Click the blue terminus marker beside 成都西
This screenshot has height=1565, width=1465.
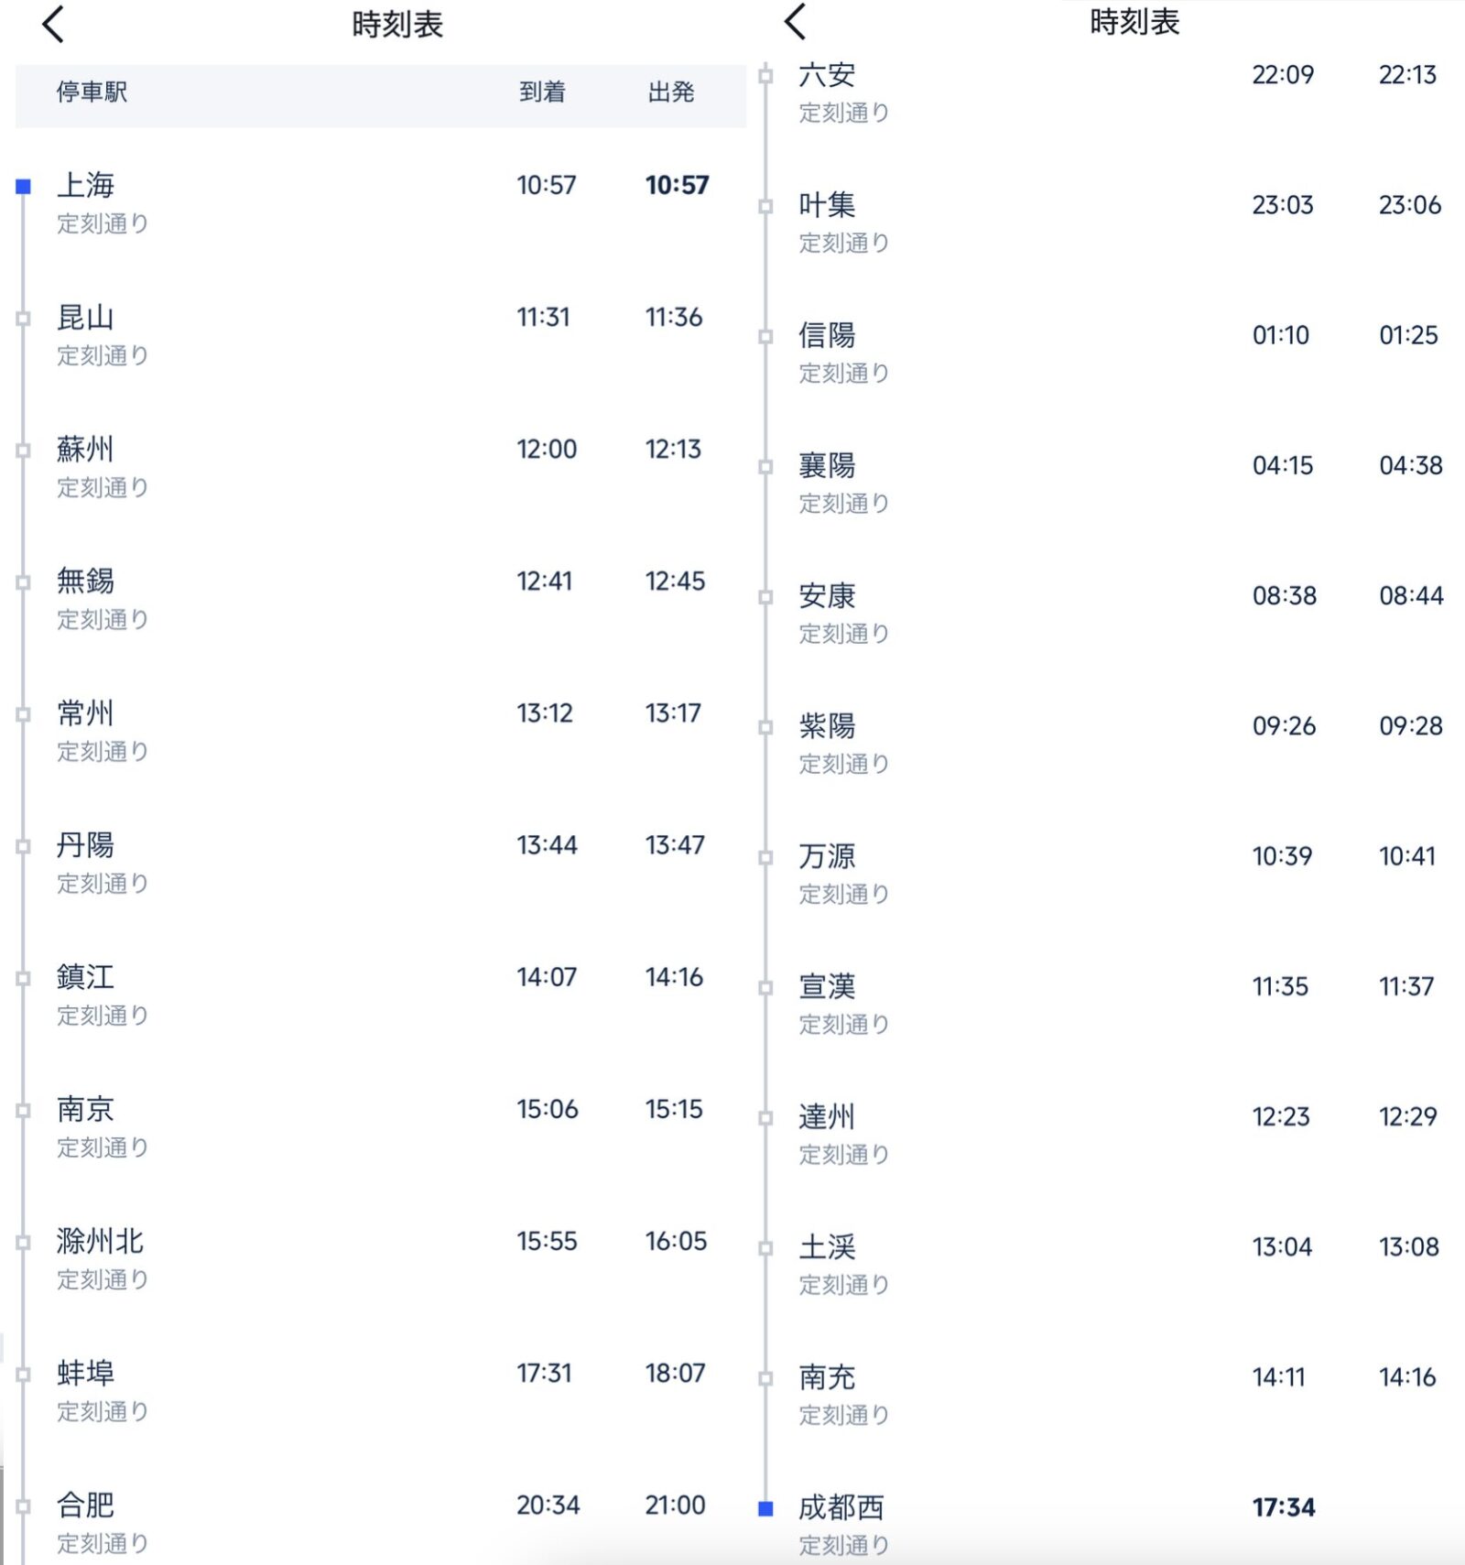click(x=766, y=1508)
